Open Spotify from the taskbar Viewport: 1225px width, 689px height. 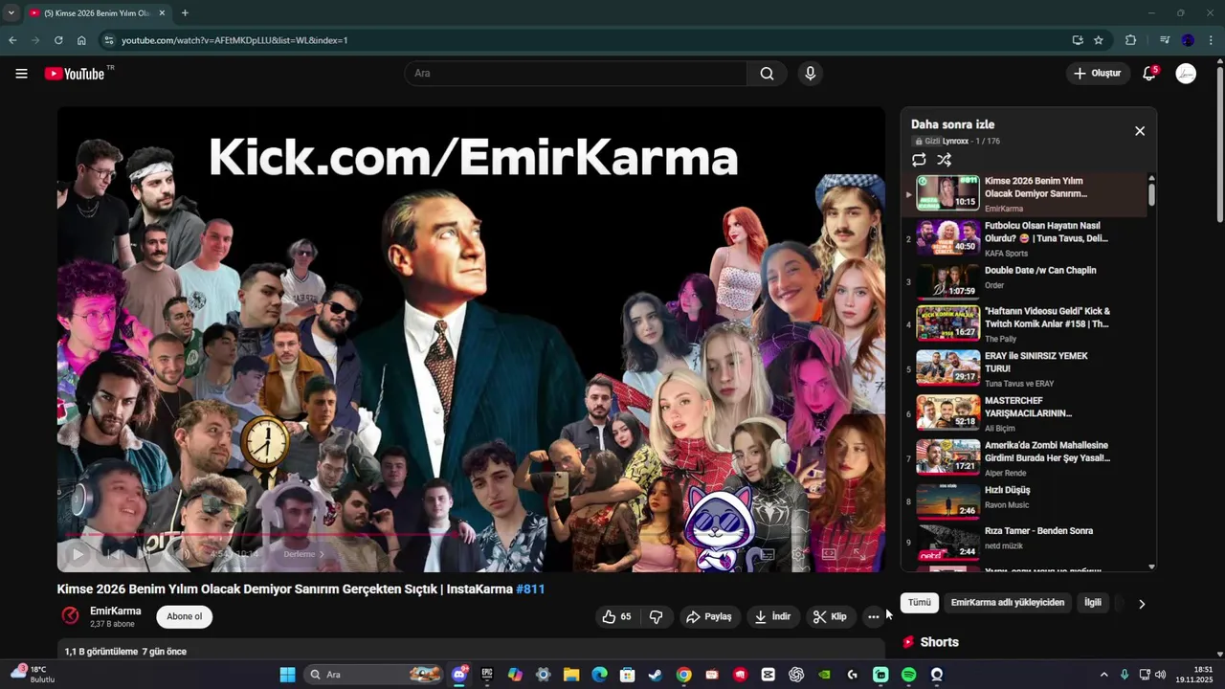[908, 675]
